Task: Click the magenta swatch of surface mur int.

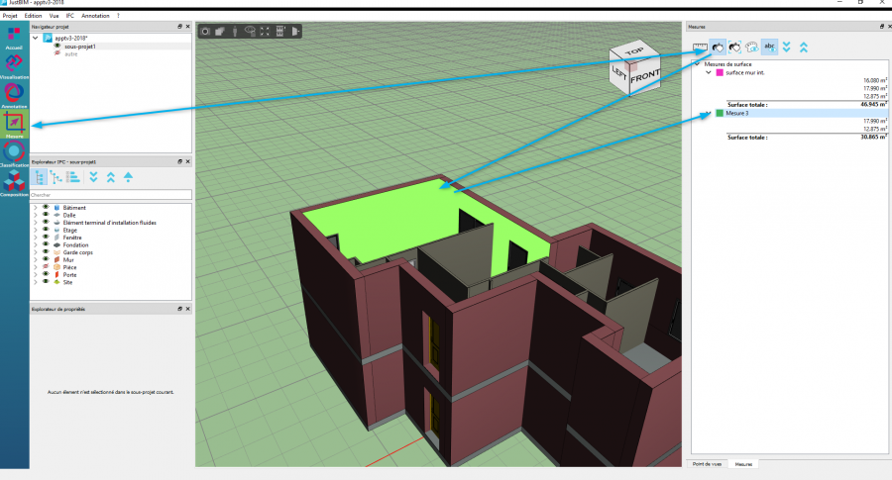Action: (720, 72)
